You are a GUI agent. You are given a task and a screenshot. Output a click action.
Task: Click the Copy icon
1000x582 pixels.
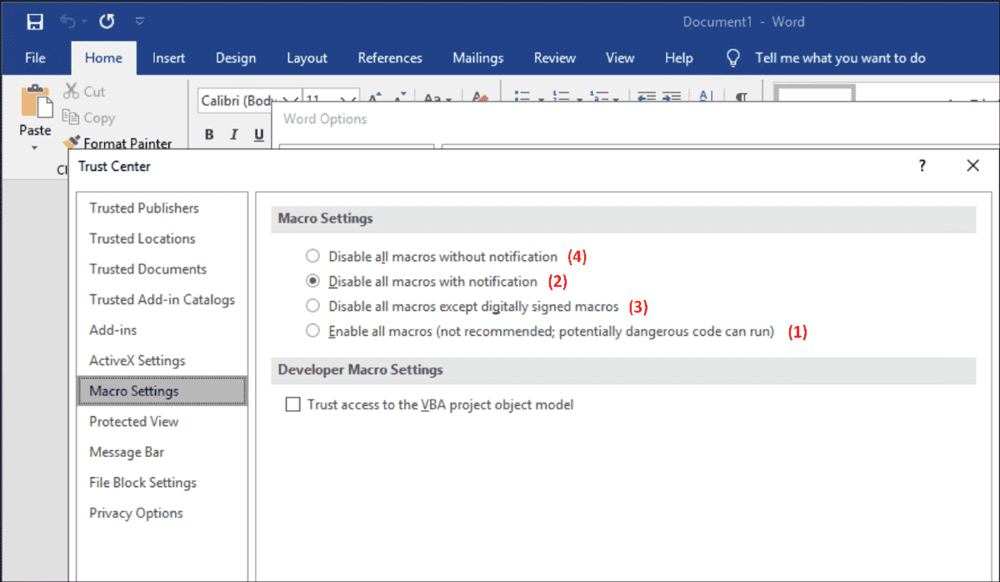[x=71, y=118]
